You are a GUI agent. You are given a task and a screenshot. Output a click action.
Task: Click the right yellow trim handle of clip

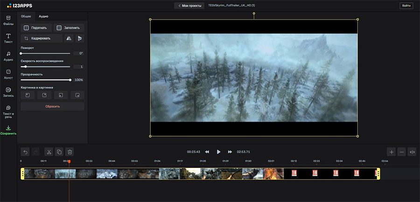(x=378, y=174)
